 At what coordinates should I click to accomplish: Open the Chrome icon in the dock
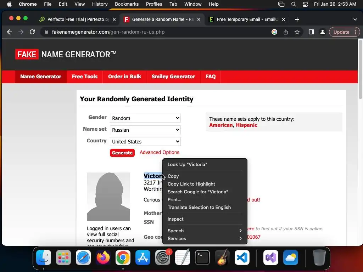123,257
